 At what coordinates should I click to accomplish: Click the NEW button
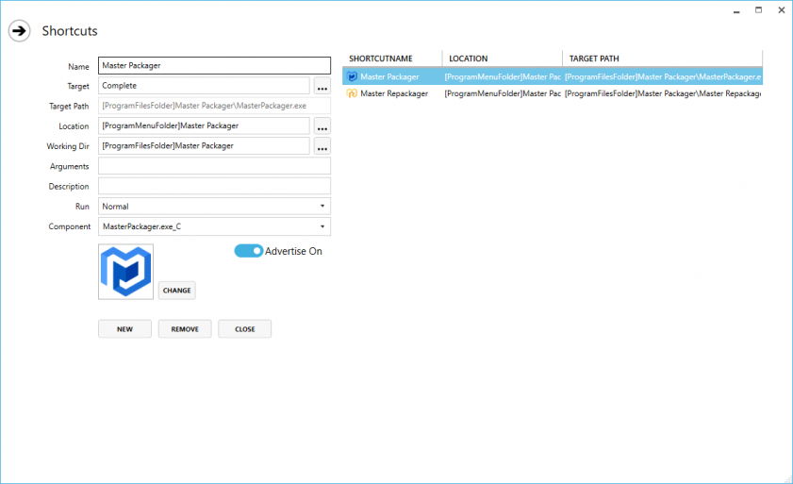point(124,329)
